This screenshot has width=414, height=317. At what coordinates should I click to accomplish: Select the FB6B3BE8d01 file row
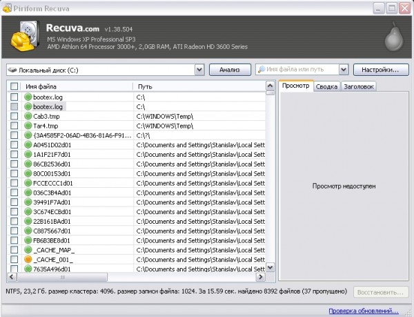[x=136, y=240]
